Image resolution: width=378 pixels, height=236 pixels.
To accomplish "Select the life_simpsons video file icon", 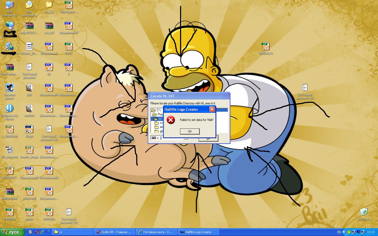I will (9, 152).
